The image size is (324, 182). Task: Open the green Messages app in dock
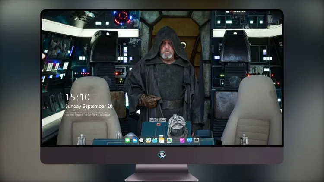pyautogui.click(x=128, y=140)
